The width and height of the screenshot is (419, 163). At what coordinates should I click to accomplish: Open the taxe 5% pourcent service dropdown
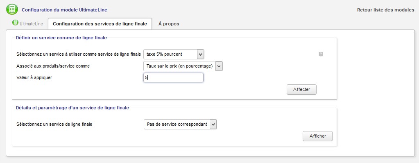[174, 54]
